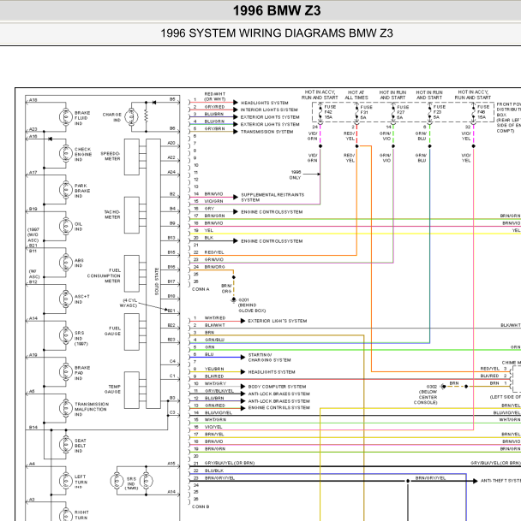Image resolution: width=521 pixels, height=521 pixels.
Task: Click the 'SPEEDOMETER' label
Action: 111,157
